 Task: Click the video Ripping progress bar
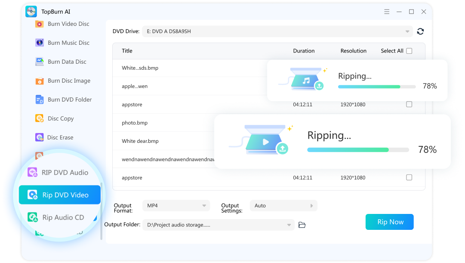(x=358, y=150)
